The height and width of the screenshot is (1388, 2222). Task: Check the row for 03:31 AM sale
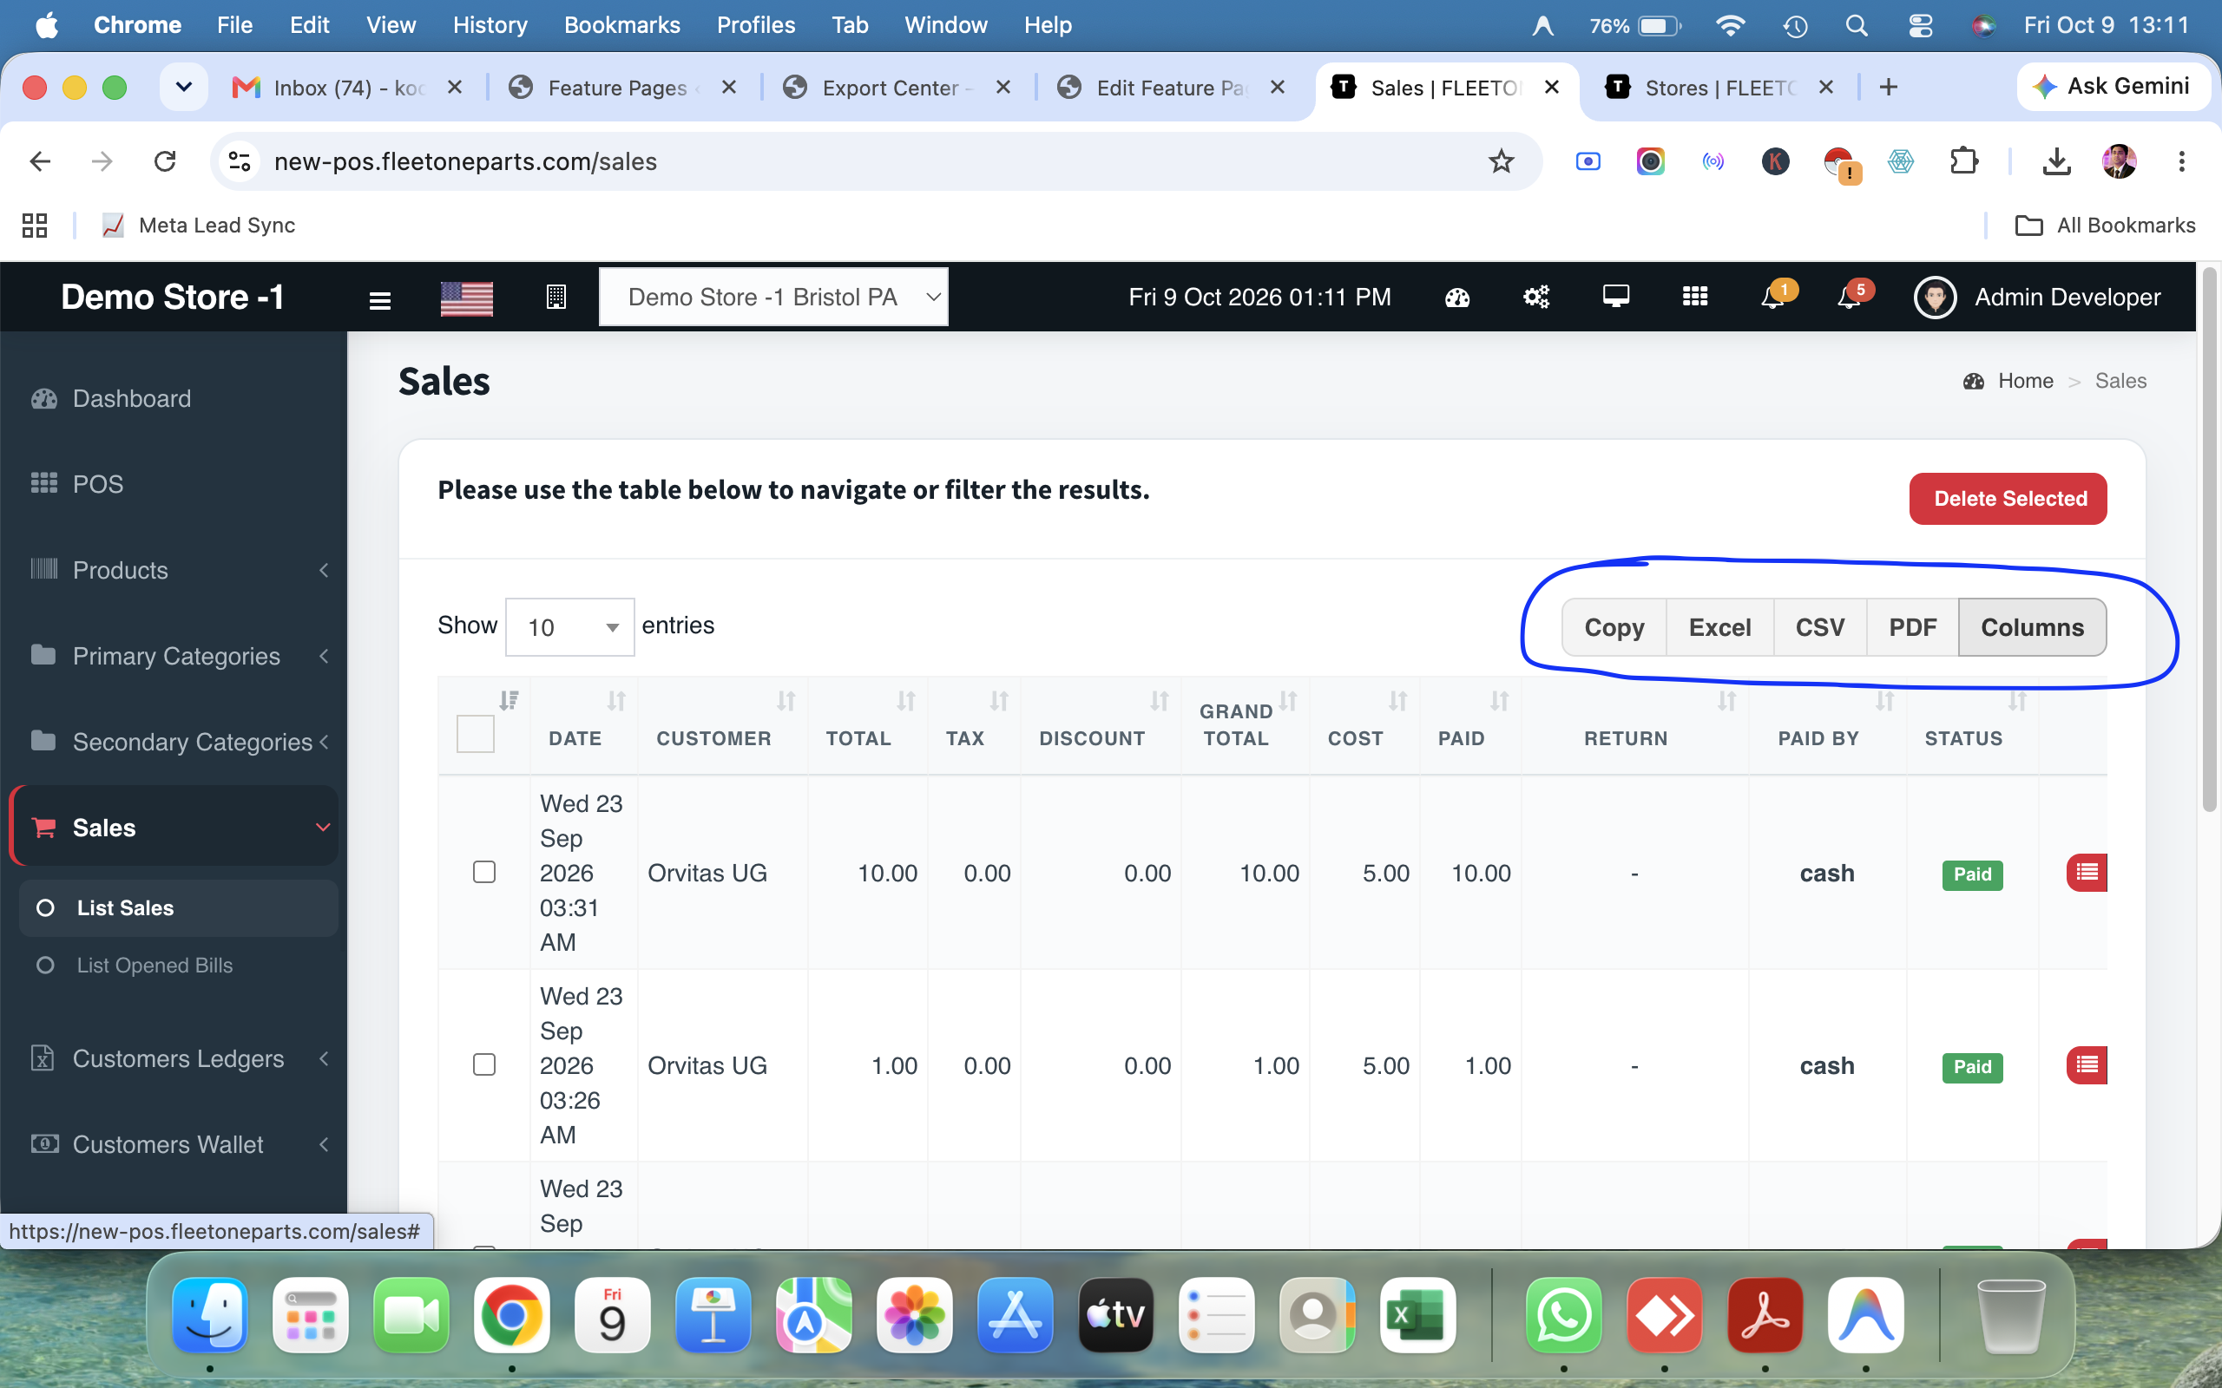click(x=483, y=872)
